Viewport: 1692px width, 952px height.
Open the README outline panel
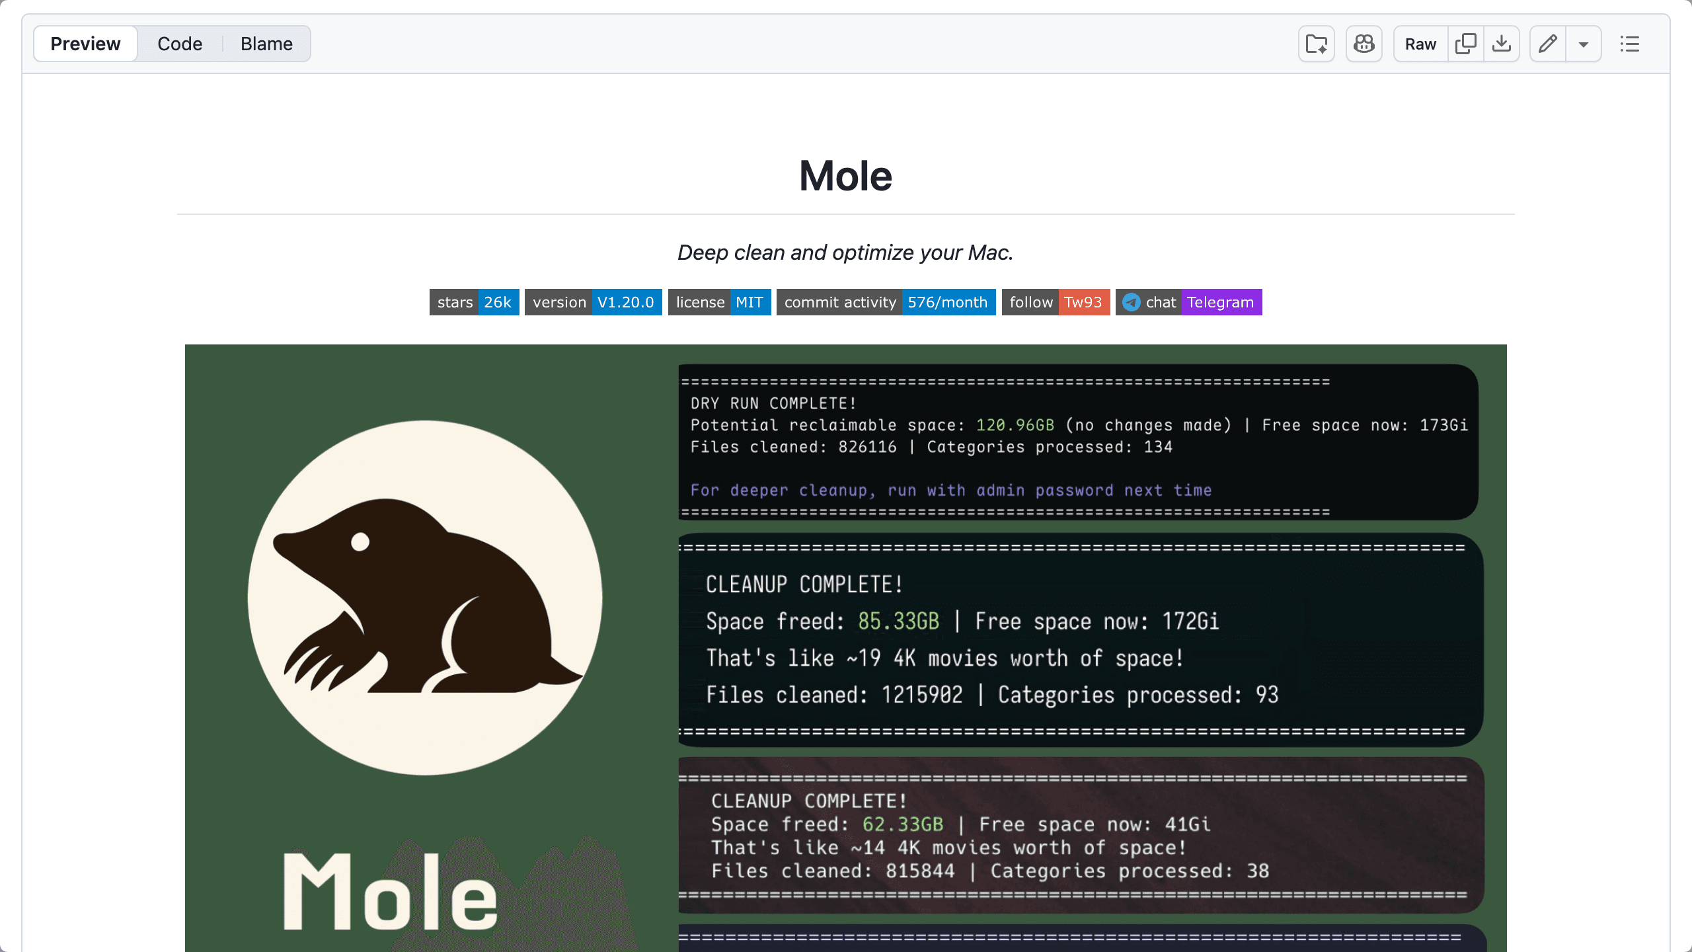[x=1631, y=44]
